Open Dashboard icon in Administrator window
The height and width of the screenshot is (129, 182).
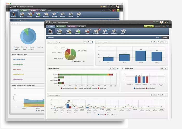pos(14,14)
